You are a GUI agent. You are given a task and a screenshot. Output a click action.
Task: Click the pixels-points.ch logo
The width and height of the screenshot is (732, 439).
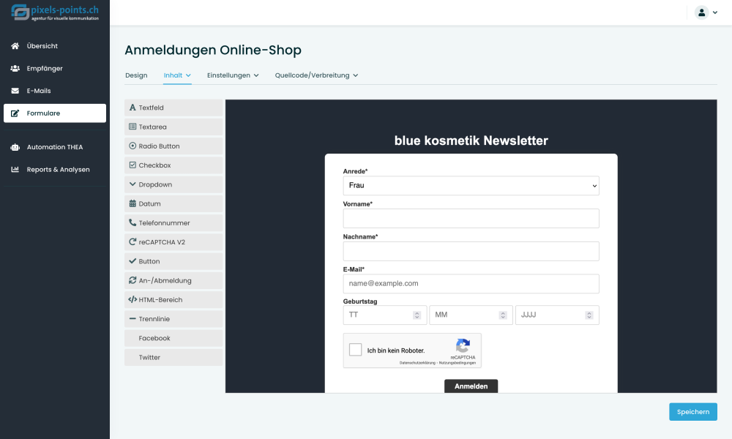(x=55, y=12)
